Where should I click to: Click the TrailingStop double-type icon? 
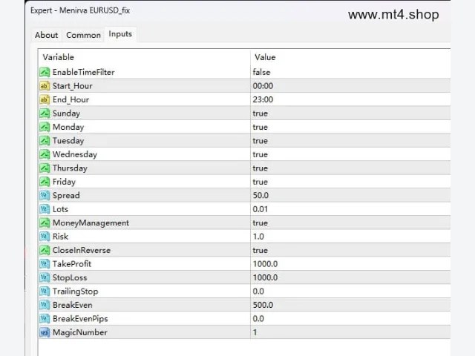45,291
